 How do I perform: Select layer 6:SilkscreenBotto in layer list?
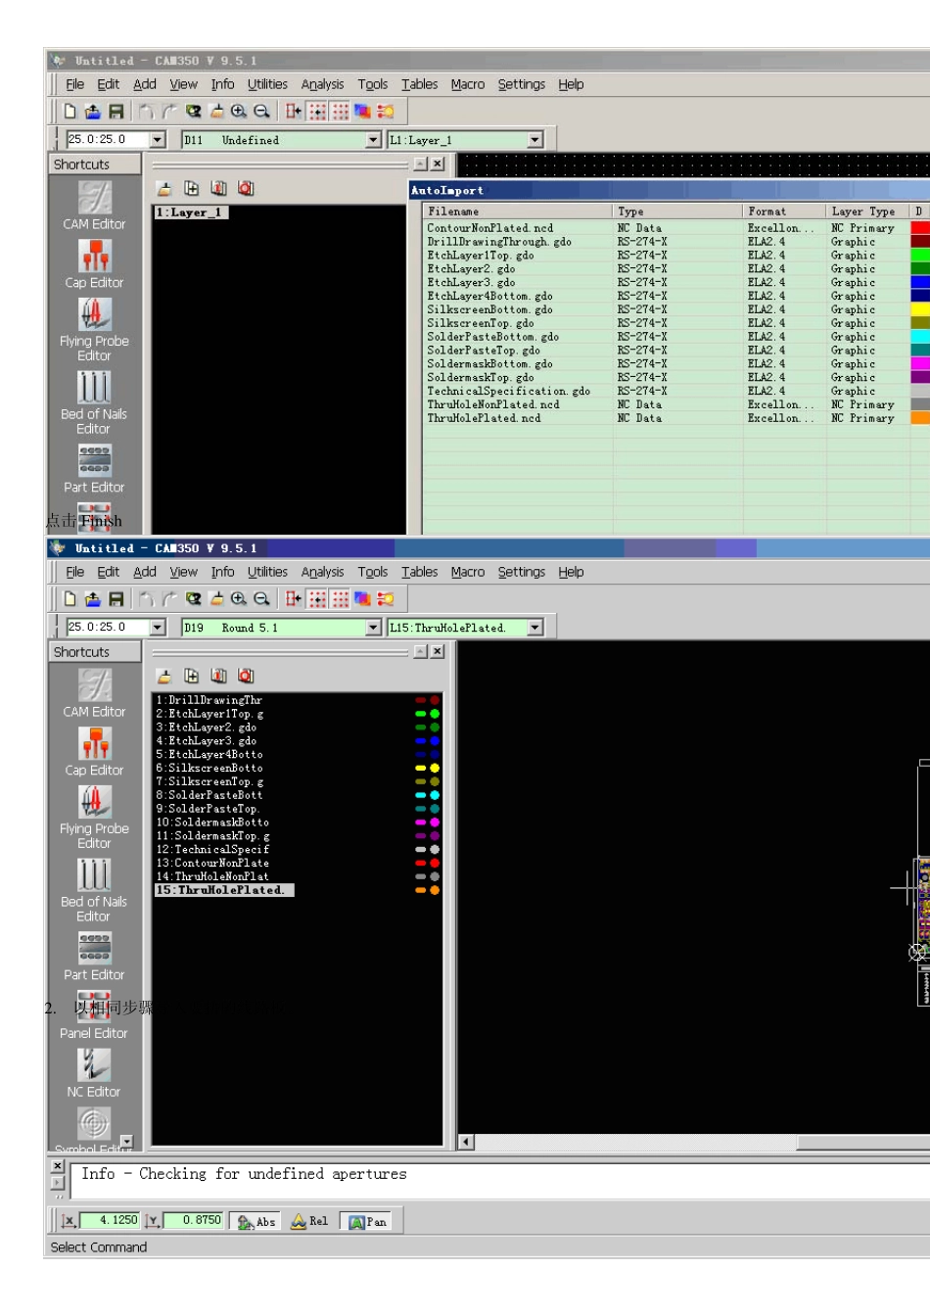point(209,769)
